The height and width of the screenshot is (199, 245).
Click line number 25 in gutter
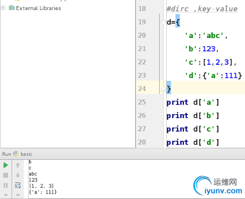[x=142, y=102]
